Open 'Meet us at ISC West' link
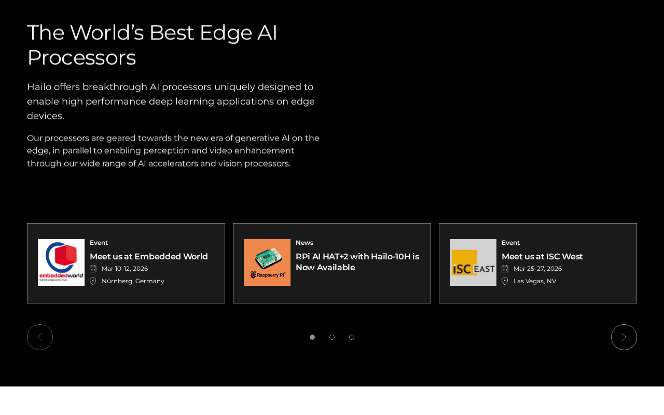 point(542,256)
